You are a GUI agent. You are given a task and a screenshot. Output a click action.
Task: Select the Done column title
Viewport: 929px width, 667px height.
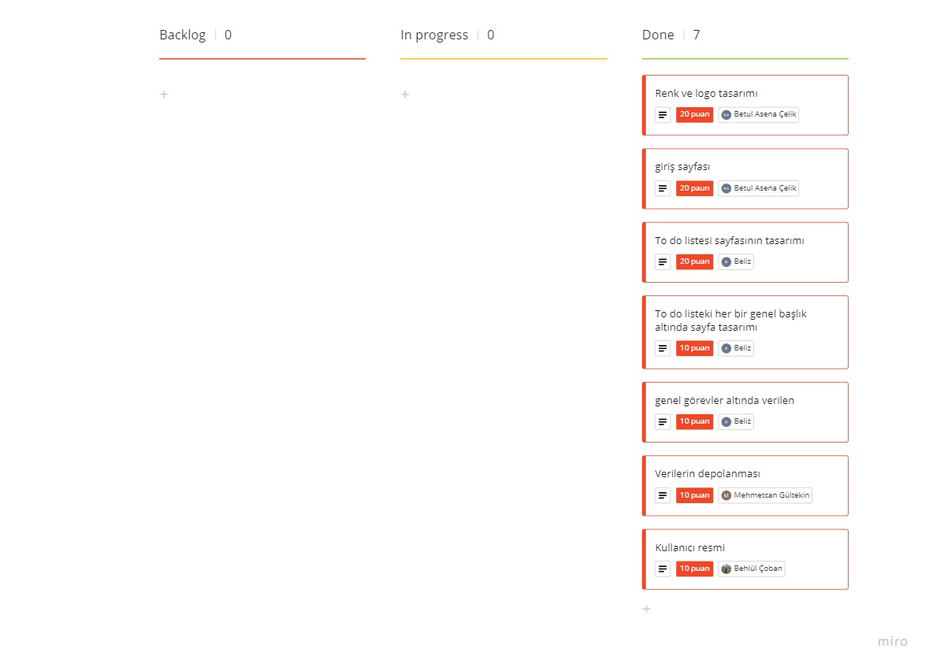coord(657,35)
